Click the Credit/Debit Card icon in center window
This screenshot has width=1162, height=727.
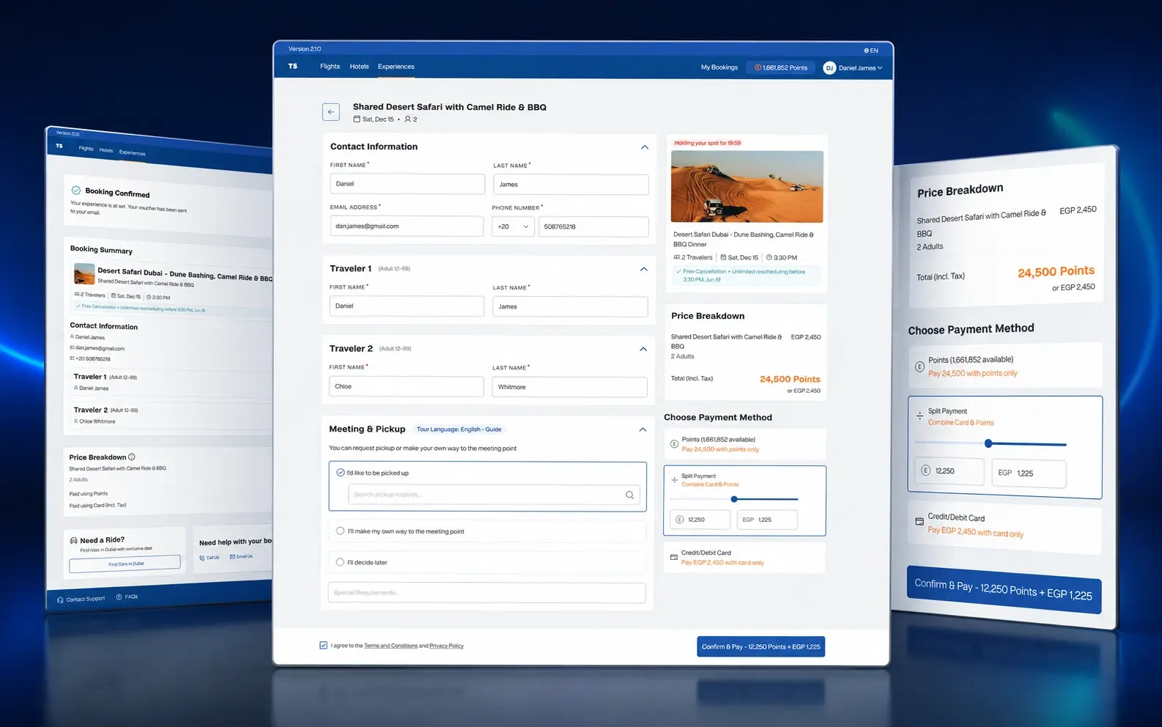point(674,558)
